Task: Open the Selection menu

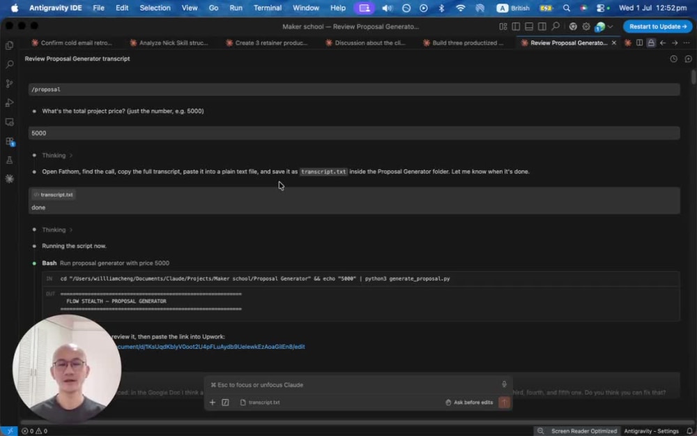Action: pyautogui.click(x=155, y=8)
